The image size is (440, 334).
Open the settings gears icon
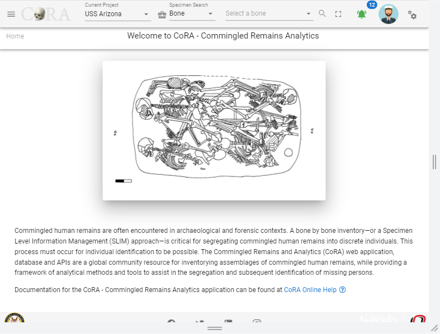(x=412, y=15)
